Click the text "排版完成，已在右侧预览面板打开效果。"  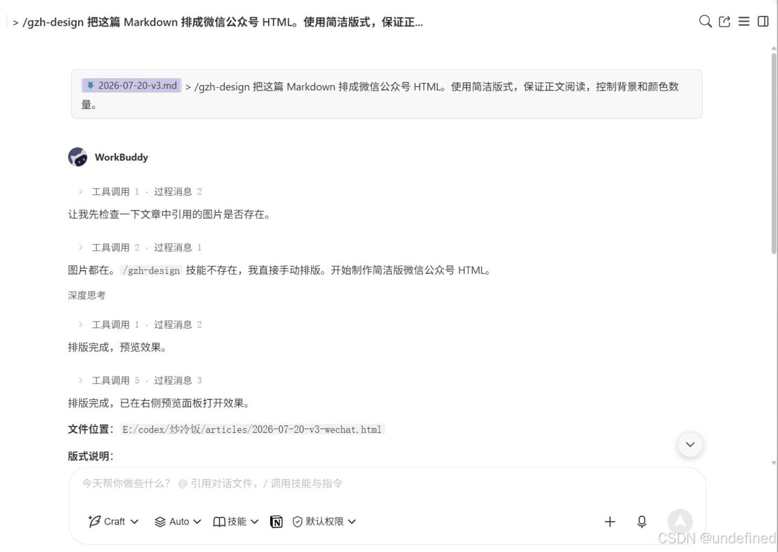coord(159,403)
